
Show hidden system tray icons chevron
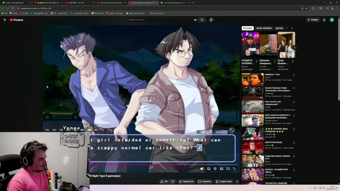[x=310, y=188]
